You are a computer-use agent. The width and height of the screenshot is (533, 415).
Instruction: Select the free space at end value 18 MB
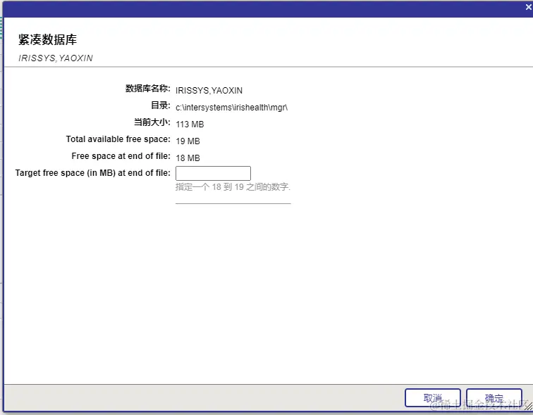(188, 158)
